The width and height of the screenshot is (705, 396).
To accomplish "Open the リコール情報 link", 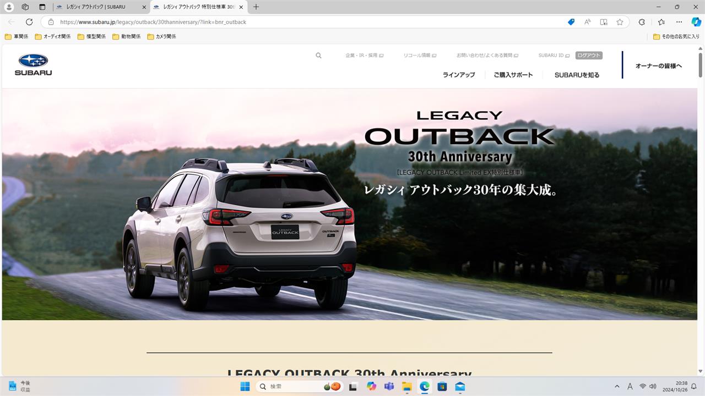I will 420,56.
